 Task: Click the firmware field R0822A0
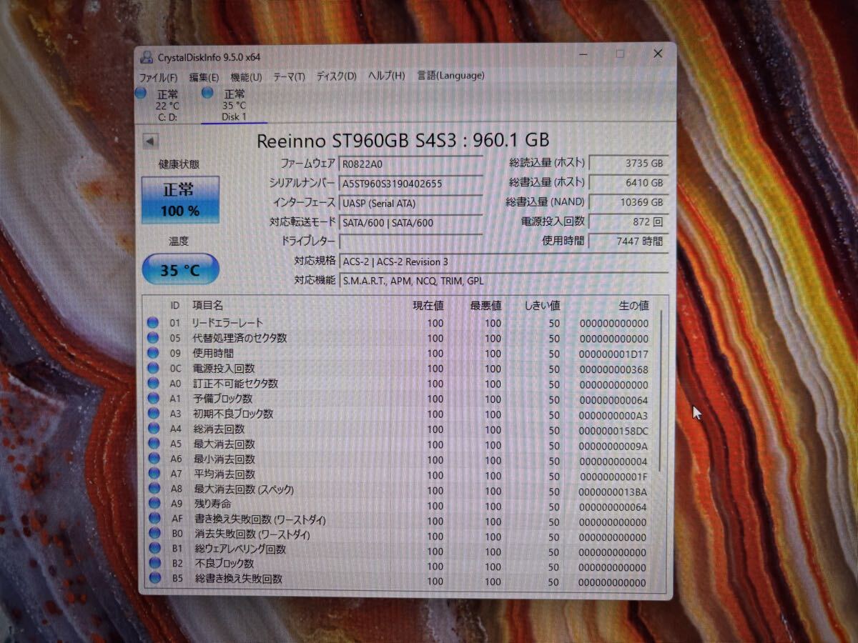click(x=411, y=164)
